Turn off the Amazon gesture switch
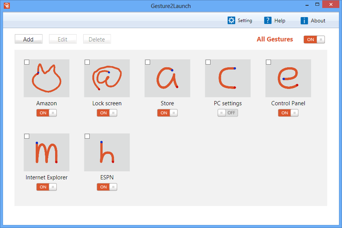The image size is (342, 228). (x=46, y=113)
